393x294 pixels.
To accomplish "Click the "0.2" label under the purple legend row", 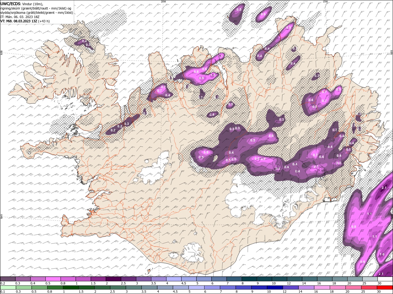I will tap(2, 283).
